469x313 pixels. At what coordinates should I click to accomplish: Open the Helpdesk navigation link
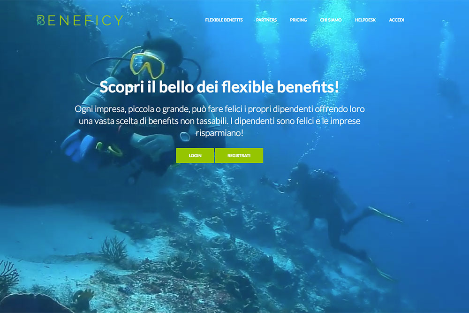pyautogui.click(x=365, y=20)
